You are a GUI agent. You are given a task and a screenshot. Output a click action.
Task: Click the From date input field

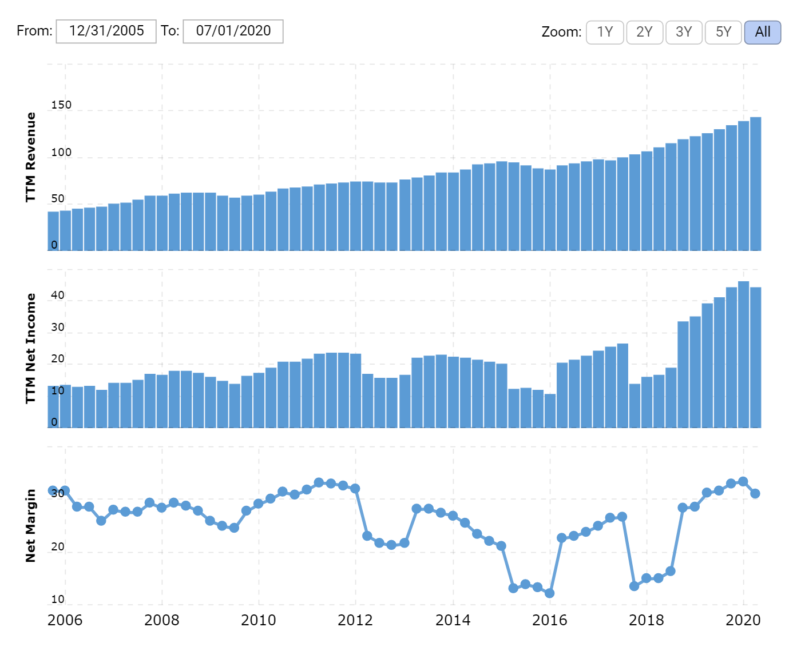coord(106,31)
